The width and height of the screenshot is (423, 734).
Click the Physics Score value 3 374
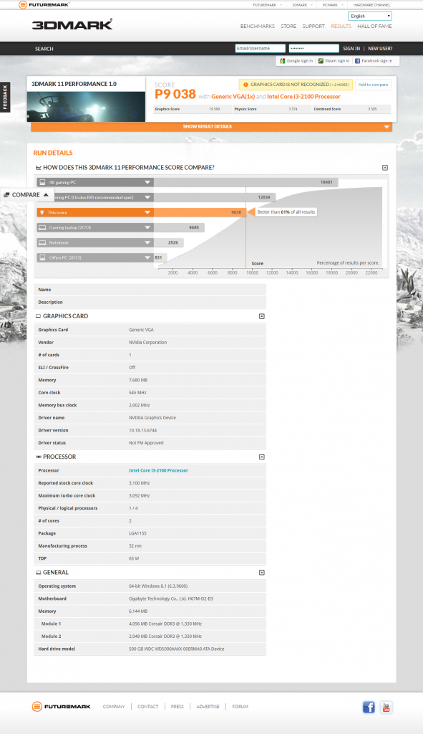(293, 109)
